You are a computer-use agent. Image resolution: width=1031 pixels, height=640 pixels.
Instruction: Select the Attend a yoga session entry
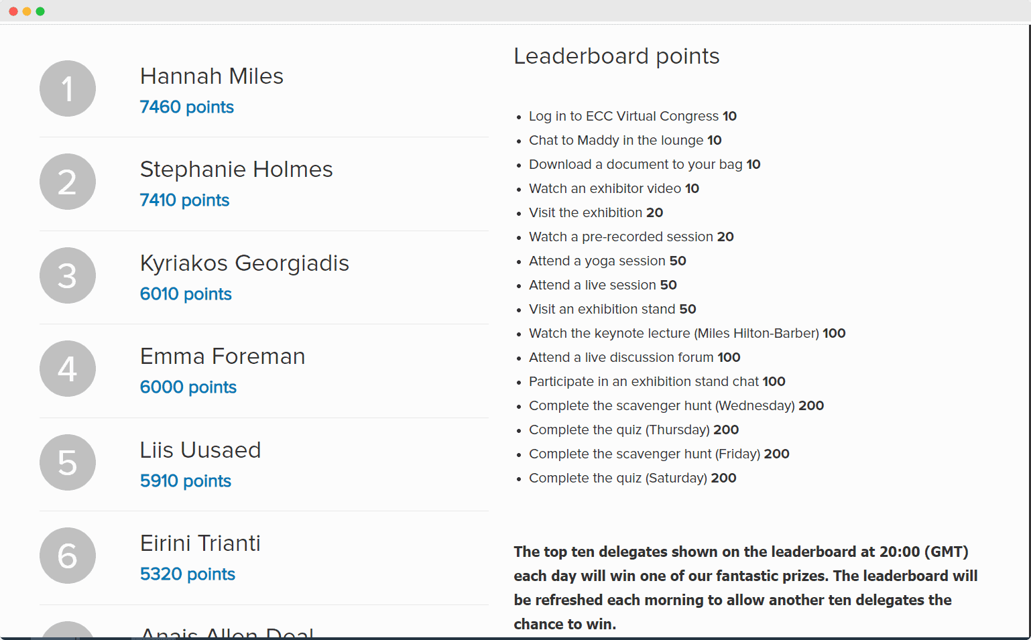point(607,261)
